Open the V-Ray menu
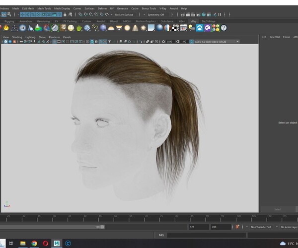Screen dimensions: 298x248 pos(163,8)
